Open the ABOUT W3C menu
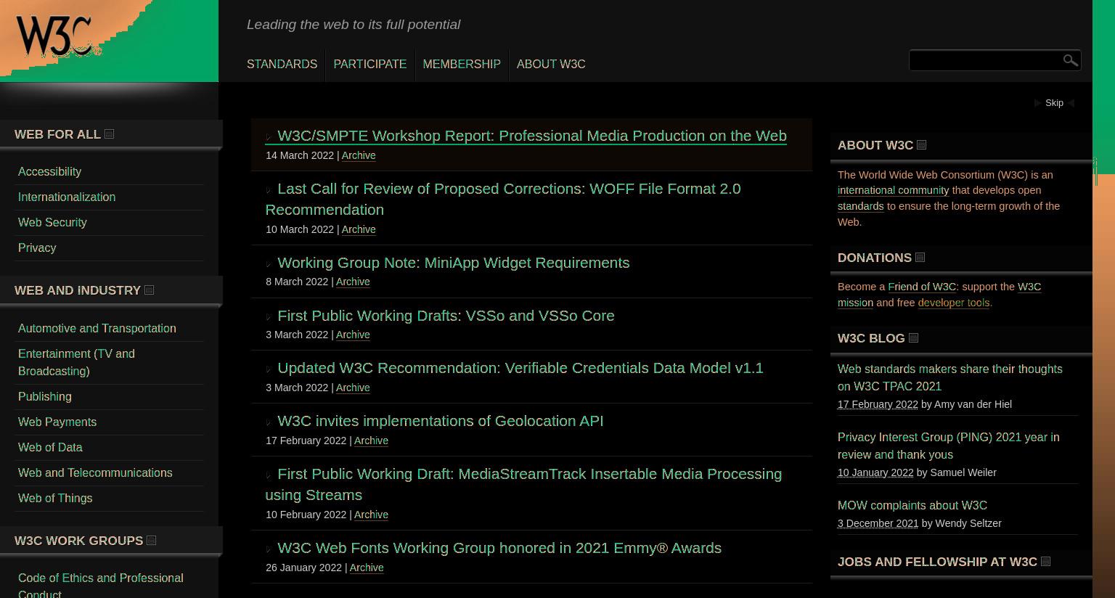 (x=551, y=64)
